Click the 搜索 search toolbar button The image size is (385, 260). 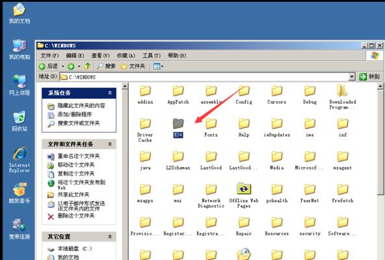coord(106,66)
